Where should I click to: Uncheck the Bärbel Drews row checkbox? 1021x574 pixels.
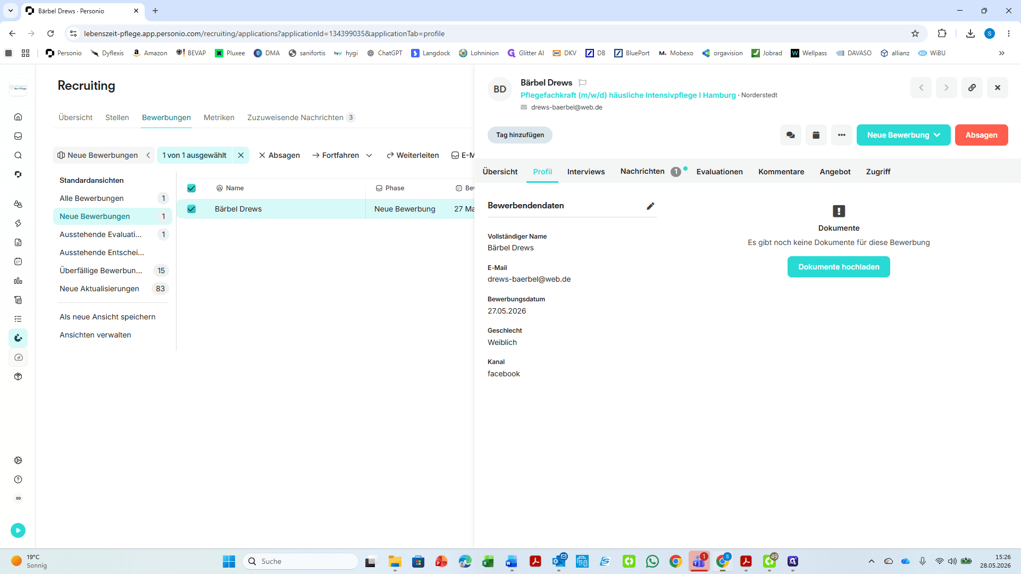click(x=191, y=209)
